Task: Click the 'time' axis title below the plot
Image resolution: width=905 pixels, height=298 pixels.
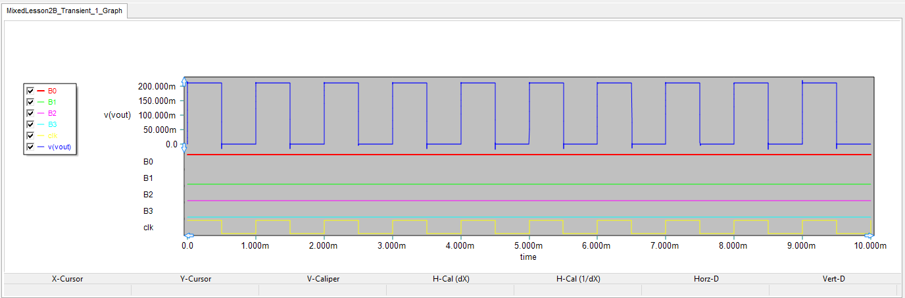Action: 528,257
